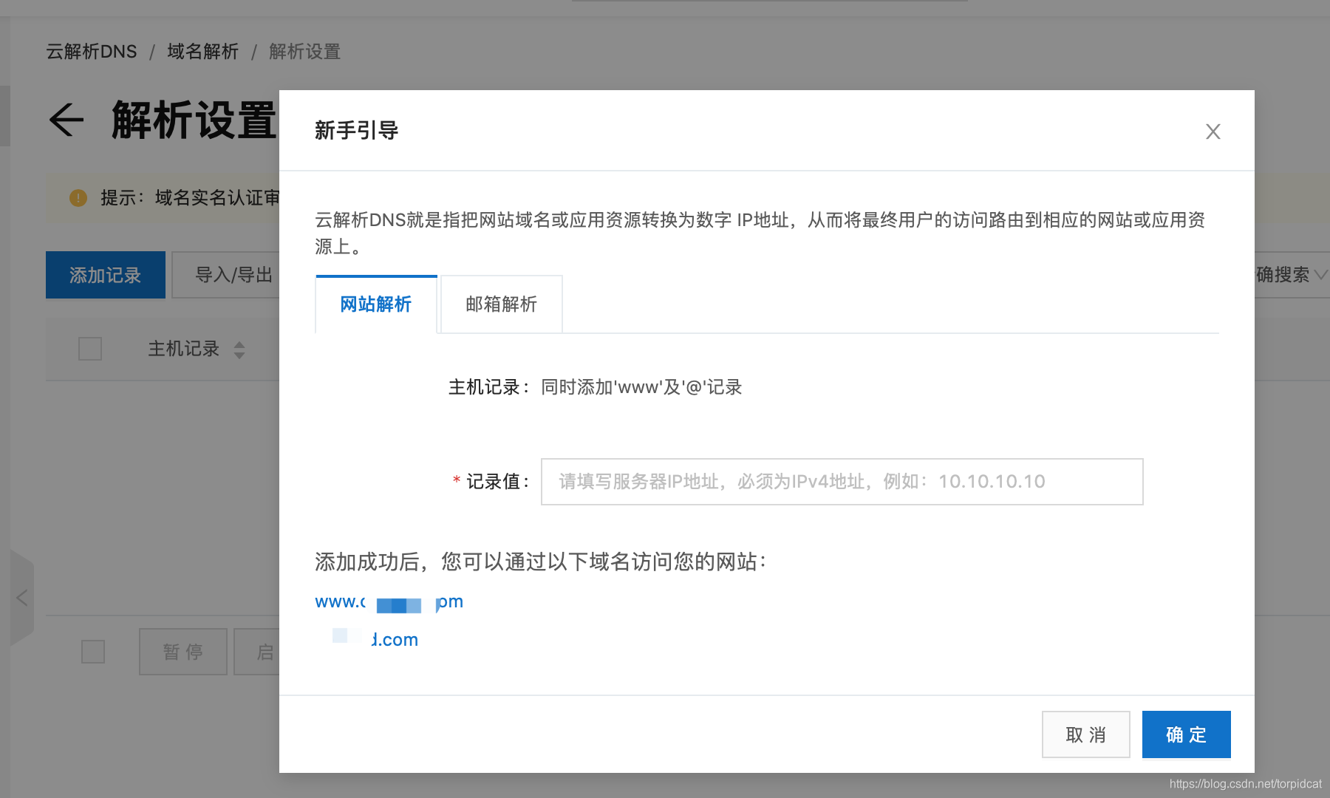Click the 添加成功后 instruction text
Screen dimensions: 1330x798
[x=541, y=562]
